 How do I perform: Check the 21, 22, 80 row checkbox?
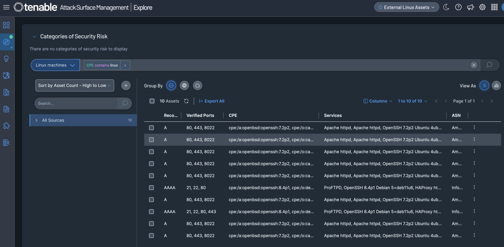pyautogui.click(x=152, y=188)
